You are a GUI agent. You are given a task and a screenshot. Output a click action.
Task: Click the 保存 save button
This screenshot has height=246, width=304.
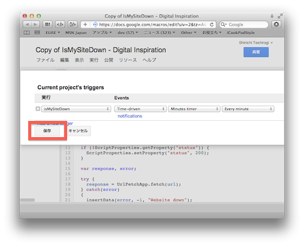coord(47,131)
